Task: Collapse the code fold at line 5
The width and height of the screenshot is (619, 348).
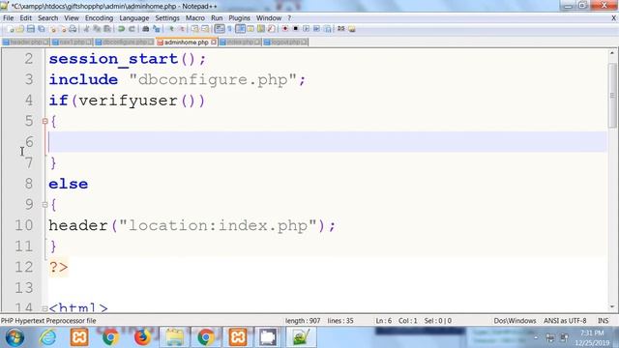Action: click(x=45, y=121)
